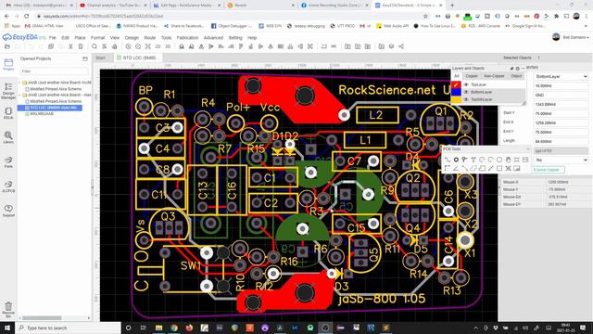Open the Project panel in left sidebar

(x=8, y=64)
